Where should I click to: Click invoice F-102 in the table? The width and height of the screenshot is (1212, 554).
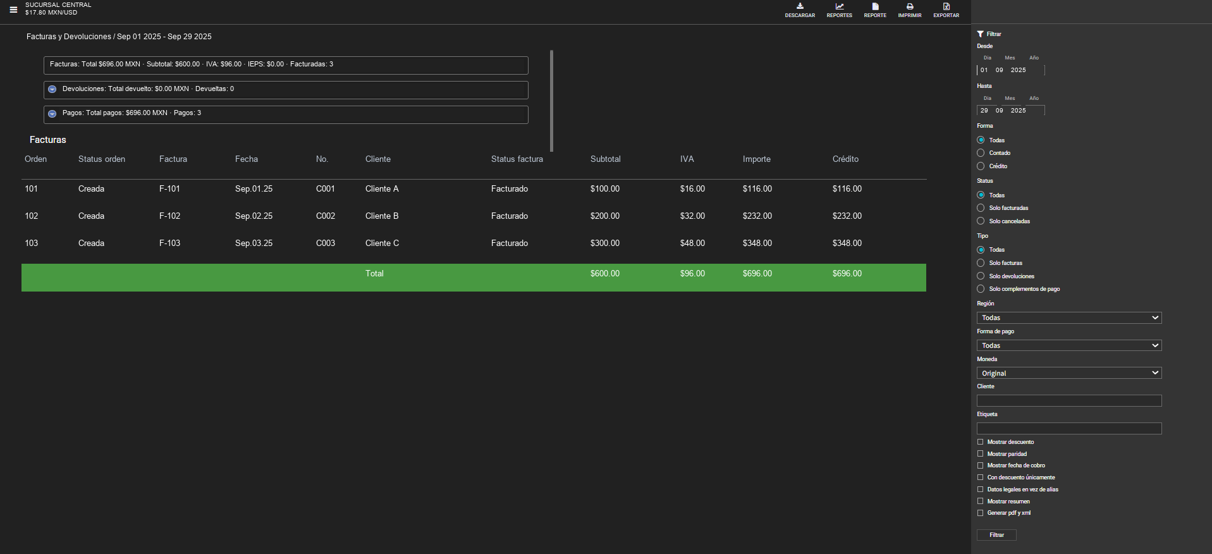(169, 216)
